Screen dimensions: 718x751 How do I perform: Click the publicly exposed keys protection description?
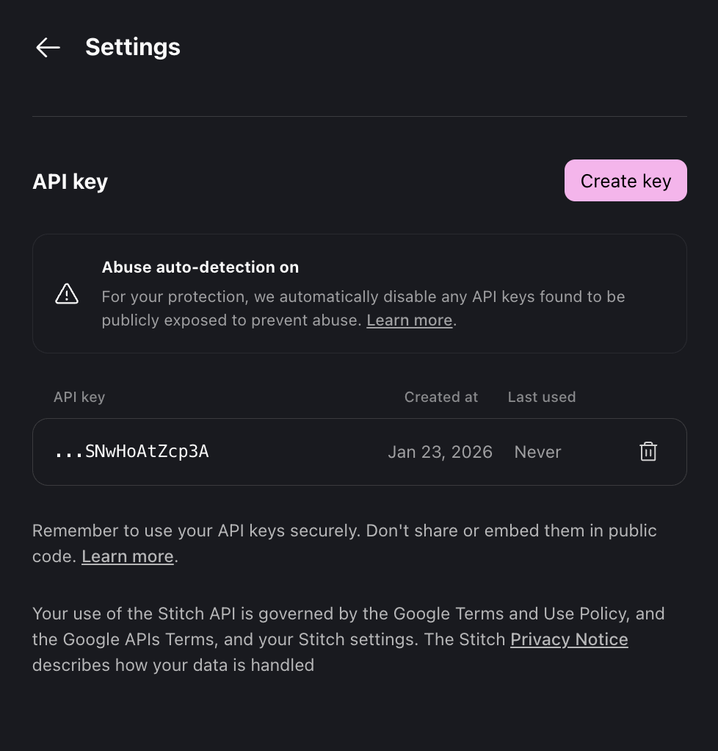(363, 298)
